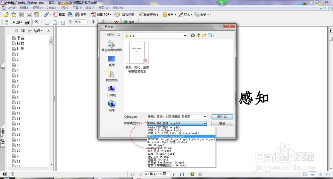Expand the 创建 PDF dropdown
333x179 pixels.
point(111,15)
